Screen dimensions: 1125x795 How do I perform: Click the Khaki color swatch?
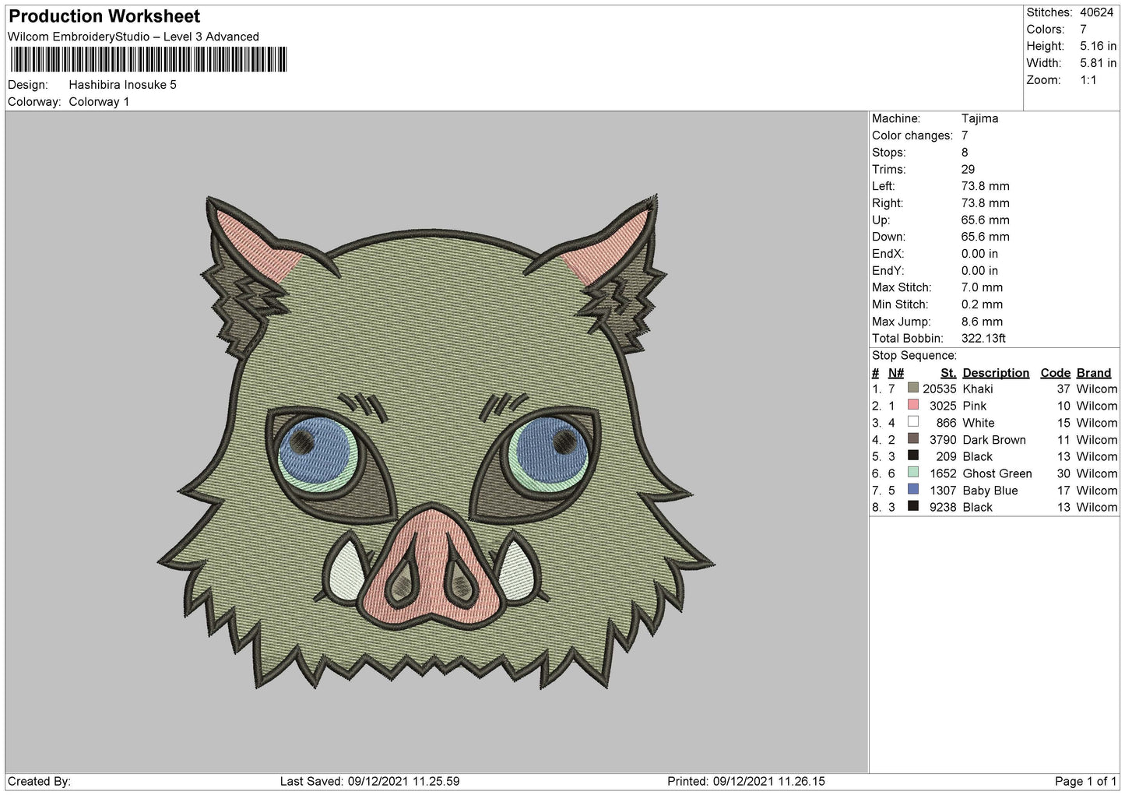click(x=913, y=388)
